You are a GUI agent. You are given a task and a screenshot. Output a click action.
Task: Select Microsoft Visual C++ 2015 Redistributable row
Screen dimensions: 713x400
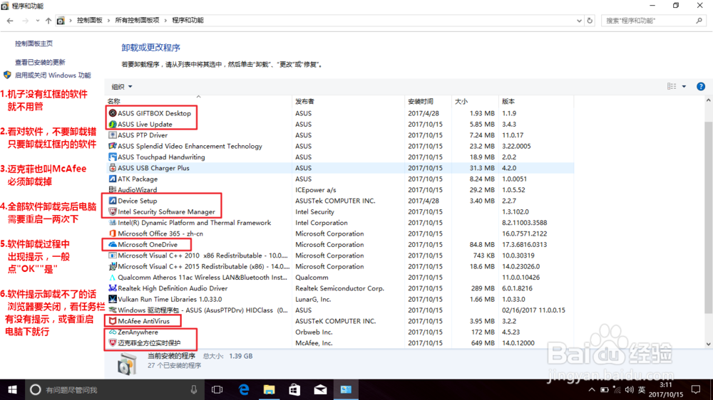click(339, 266)
